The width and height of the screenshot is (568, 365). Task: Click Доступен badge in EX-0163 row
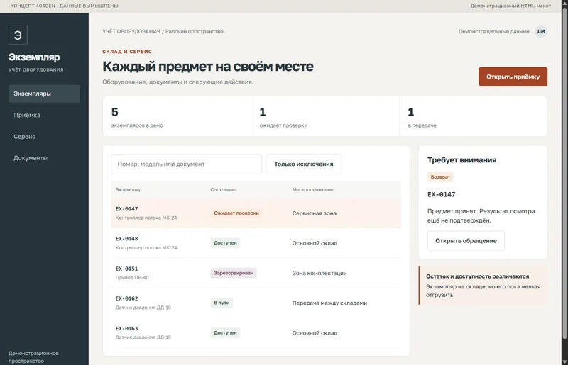coord(225,332)
